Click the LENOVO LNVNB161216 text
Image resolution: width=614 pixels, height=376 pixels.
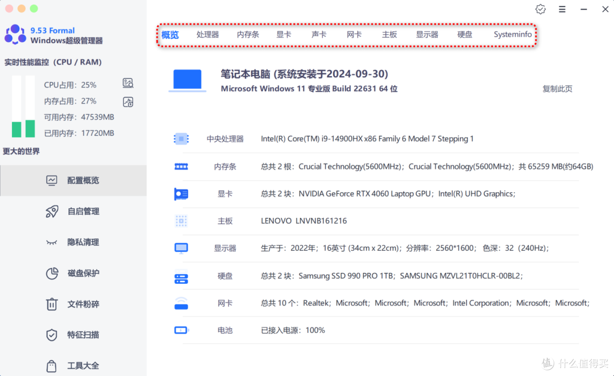click(x=304, y=221)
